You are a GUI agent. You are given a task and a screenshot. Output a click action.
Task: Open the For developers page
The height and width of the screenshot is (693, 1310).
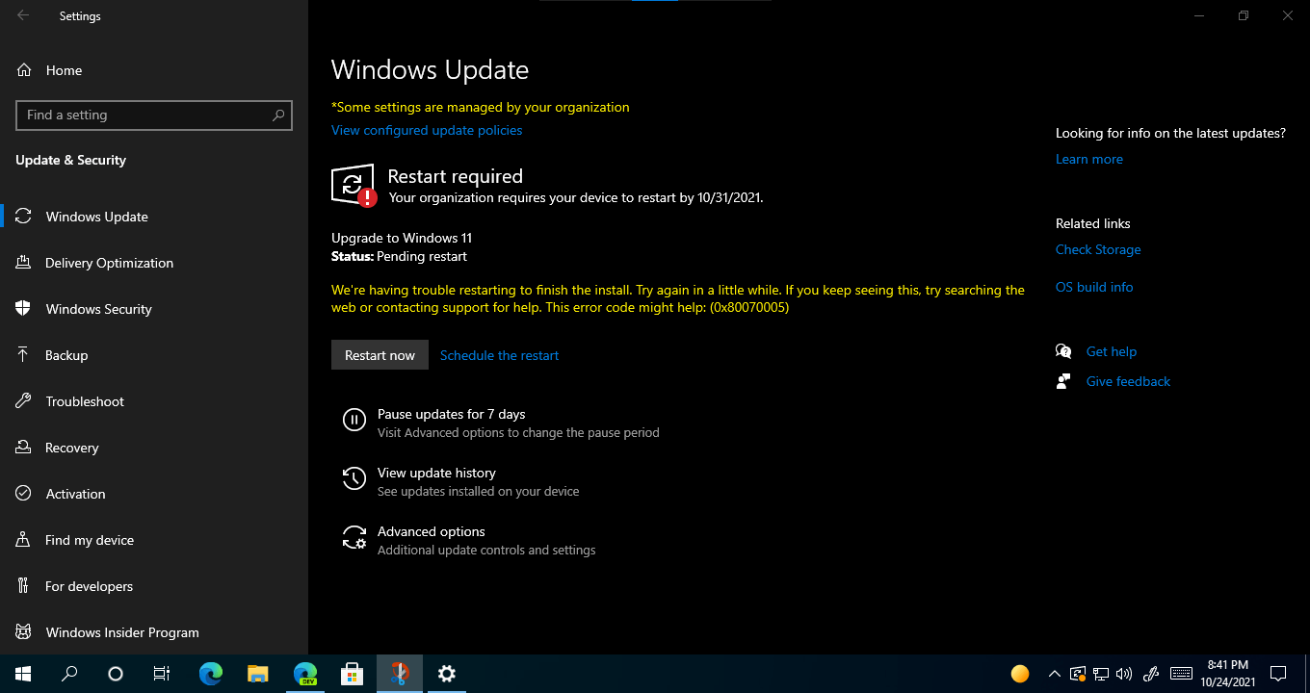pos(154,586)
